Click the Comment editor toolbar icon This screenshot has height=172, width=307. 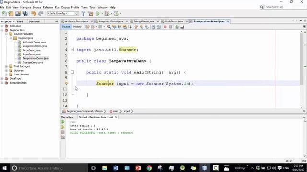[177, 27]
